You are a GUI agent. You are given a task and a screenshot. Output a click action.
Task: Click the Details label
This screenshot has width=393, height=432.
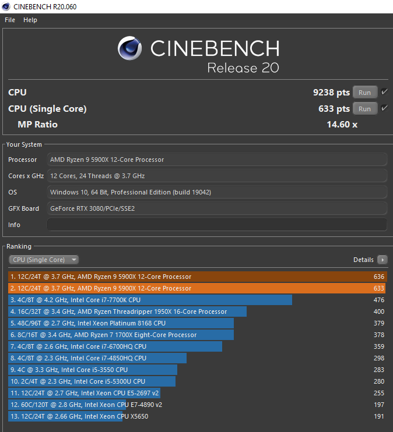[363, 260]
